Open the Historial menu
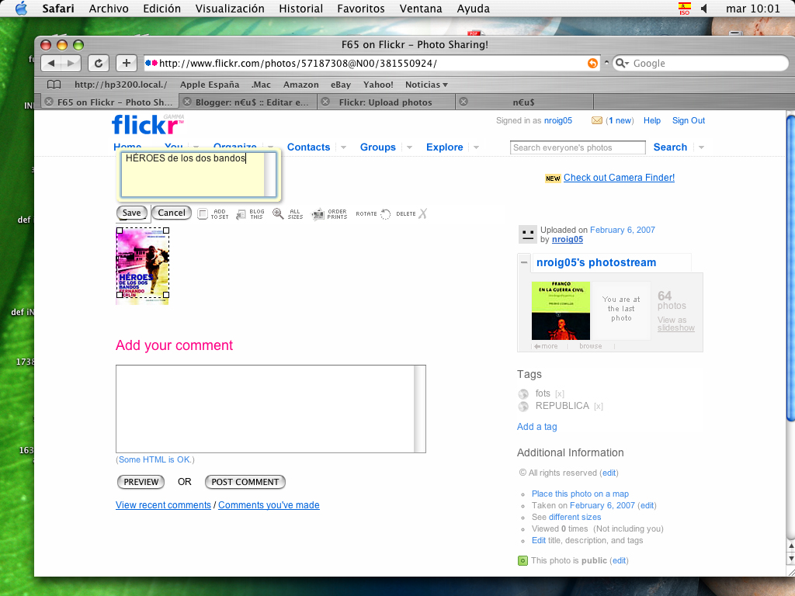Screen dimensions: 795x596 pos(300,9)
